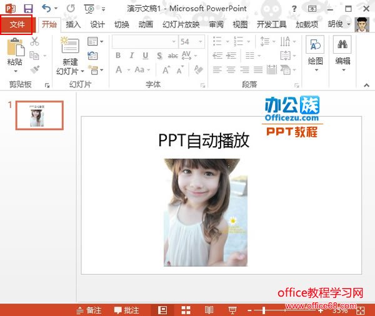Switch to Slide Sorter view icon
Image resolution: width=375 pixels, height=316 pixels.
pyautogui.click(x=186, y=310)
